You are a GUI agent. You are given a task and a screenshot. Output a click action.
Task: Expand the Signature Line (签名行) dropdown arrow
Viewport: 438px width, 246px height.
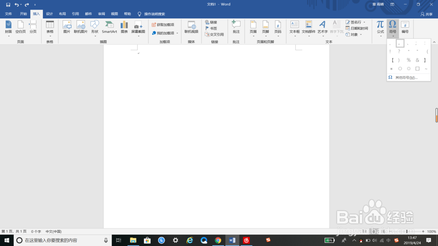click(364, 22)
